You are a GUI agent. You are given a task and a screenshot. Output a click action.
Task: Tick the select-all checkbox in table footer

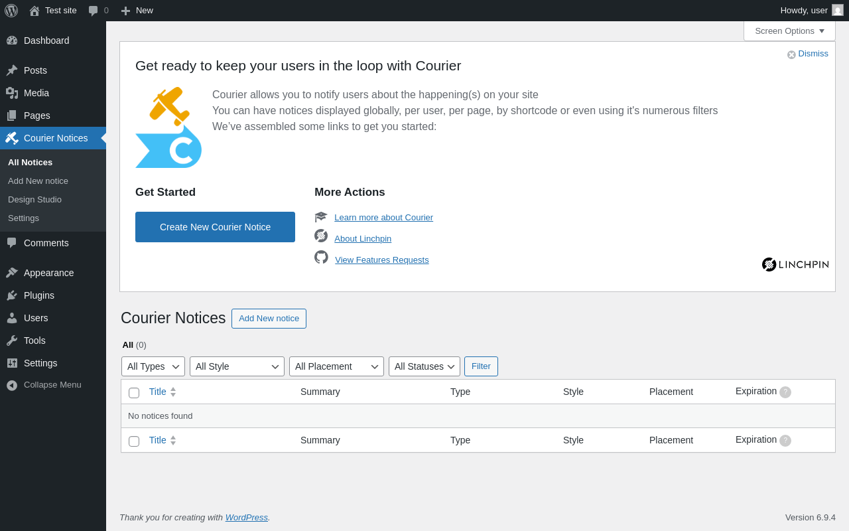click(x=134, y=441)
